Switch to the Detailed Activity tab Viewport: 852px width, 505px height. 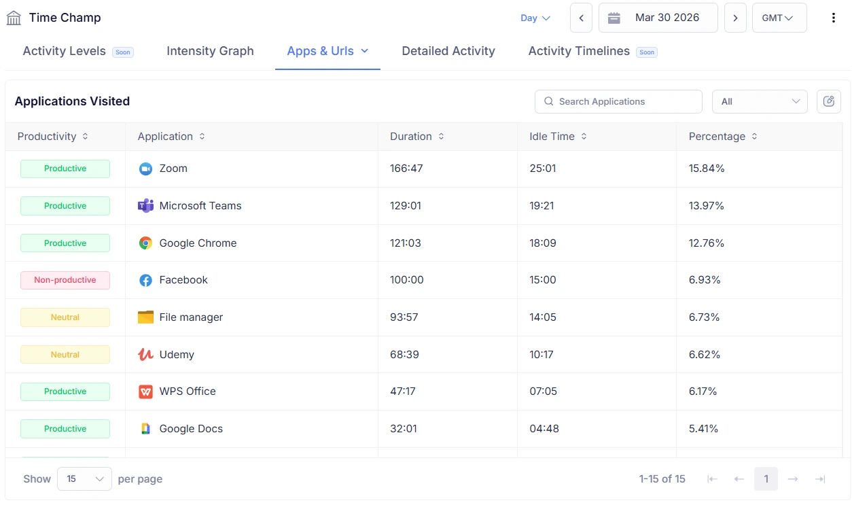tap(448, 51)
